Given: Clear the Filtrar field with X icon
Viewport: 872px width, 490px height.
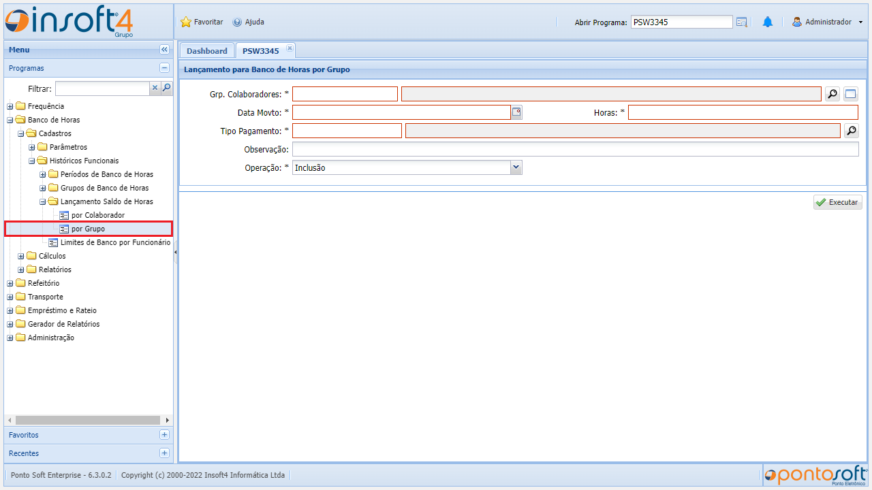Looking at the screenshot, I should click(155, 88).
